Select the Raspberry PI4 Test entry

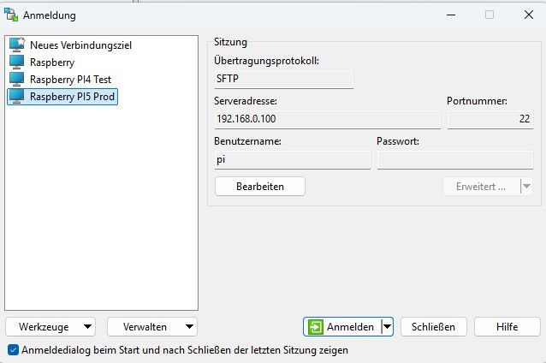point(71,79)
